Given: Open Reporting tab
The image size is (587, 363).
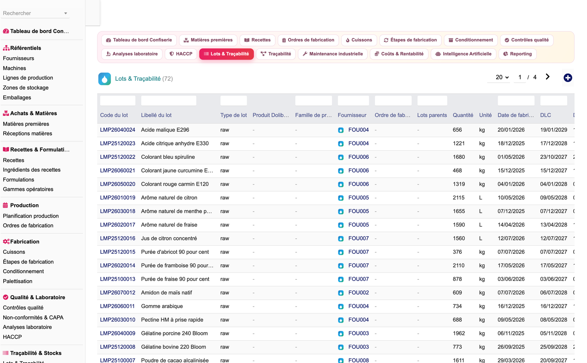Looking at the screenshot, I should pyautogui.click(x=518, y=54).
